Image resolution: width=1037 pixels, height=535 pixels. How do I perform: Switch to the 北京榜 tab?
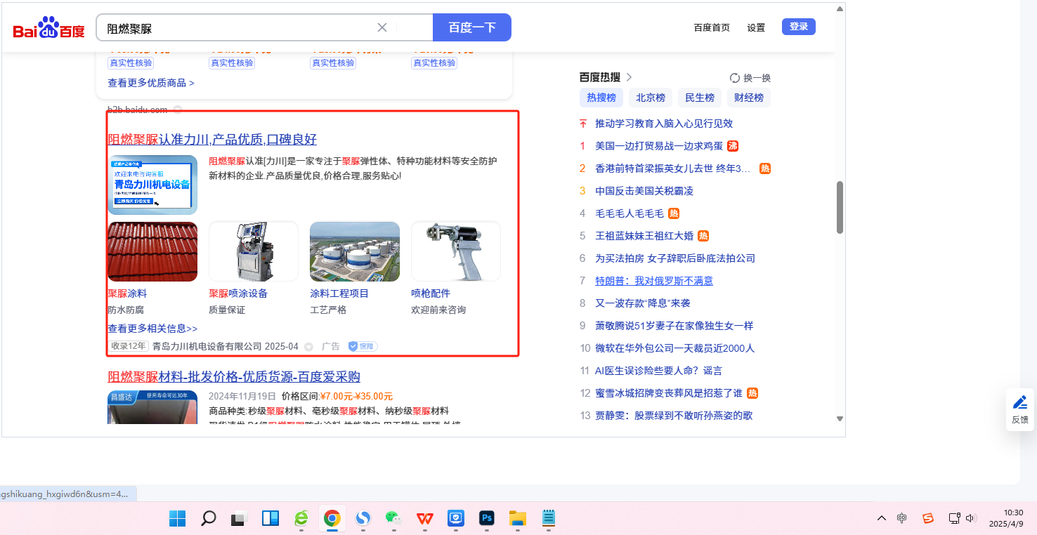coord(651,98)
